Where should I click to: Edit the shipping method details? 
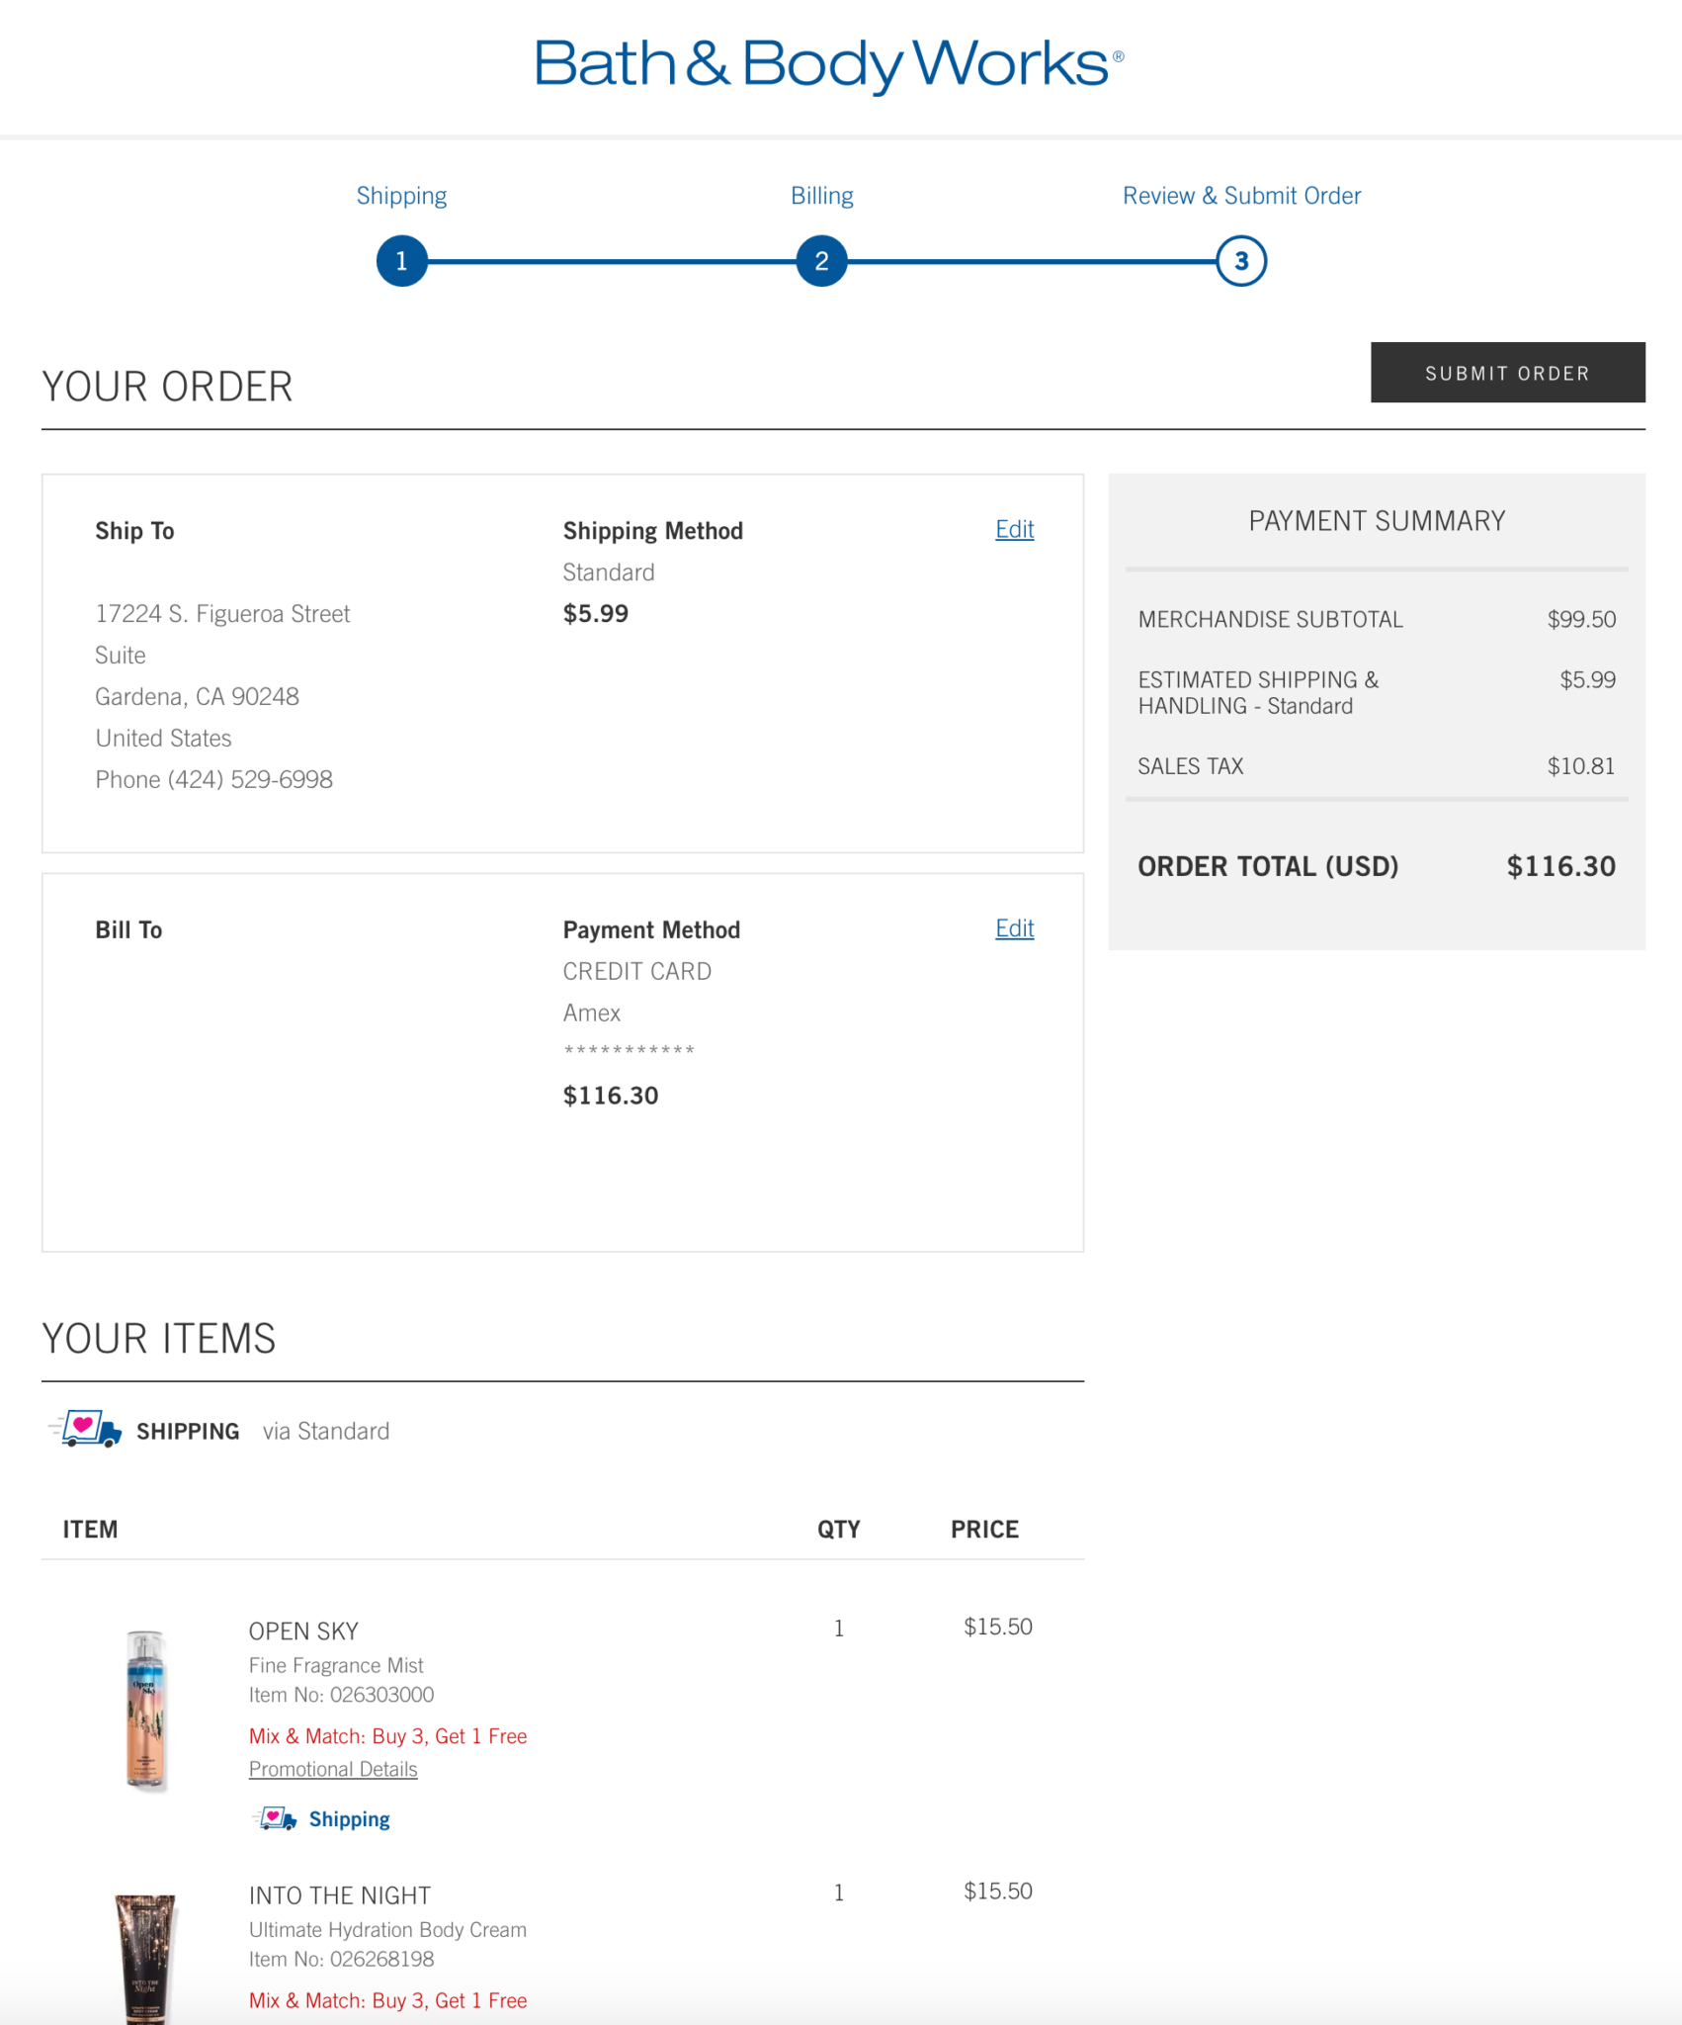click(x=1014, y=530)
